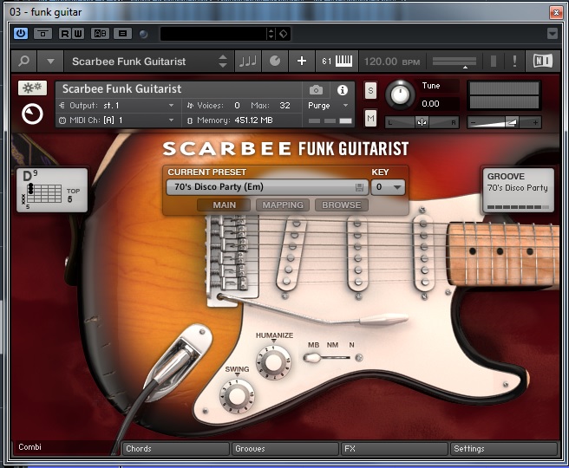Click the MAPPING button

pyautogui.click(x=283, y=205)
